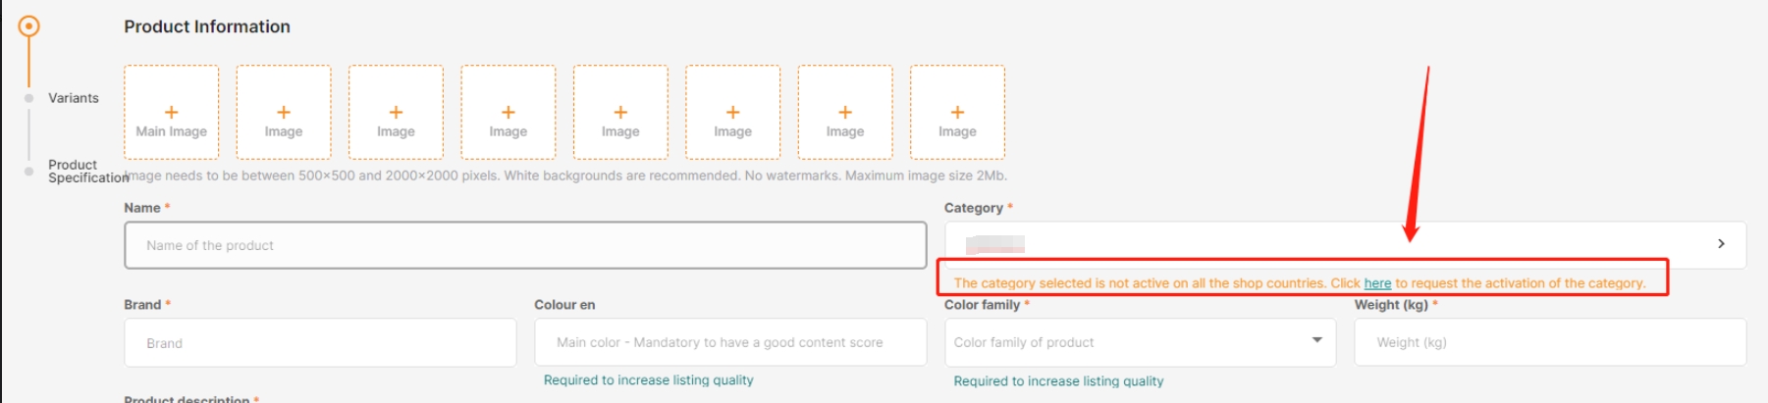Select the orange Product Information step circle
Viewport: 1768px width, 403px height.
(29, 26)
